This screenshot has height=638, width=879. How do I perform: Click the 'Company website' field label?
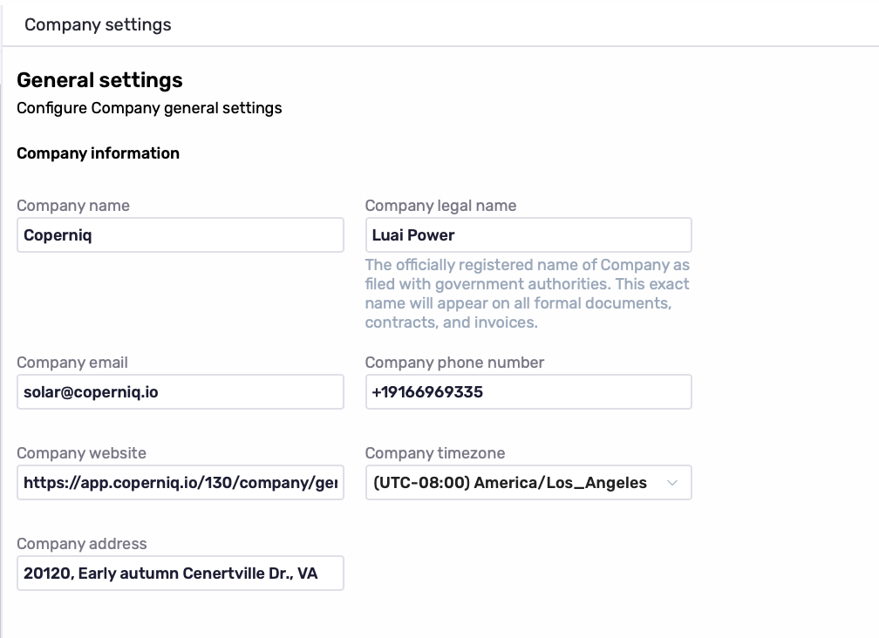coord(82,453)
